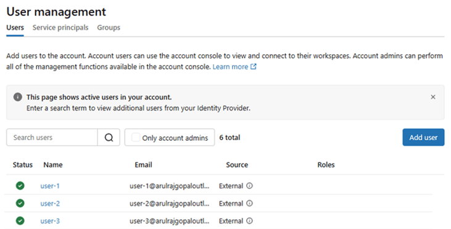Click the search magnifier icon button
This screenshot has width=451, height=229.
[x=109, y=138]
